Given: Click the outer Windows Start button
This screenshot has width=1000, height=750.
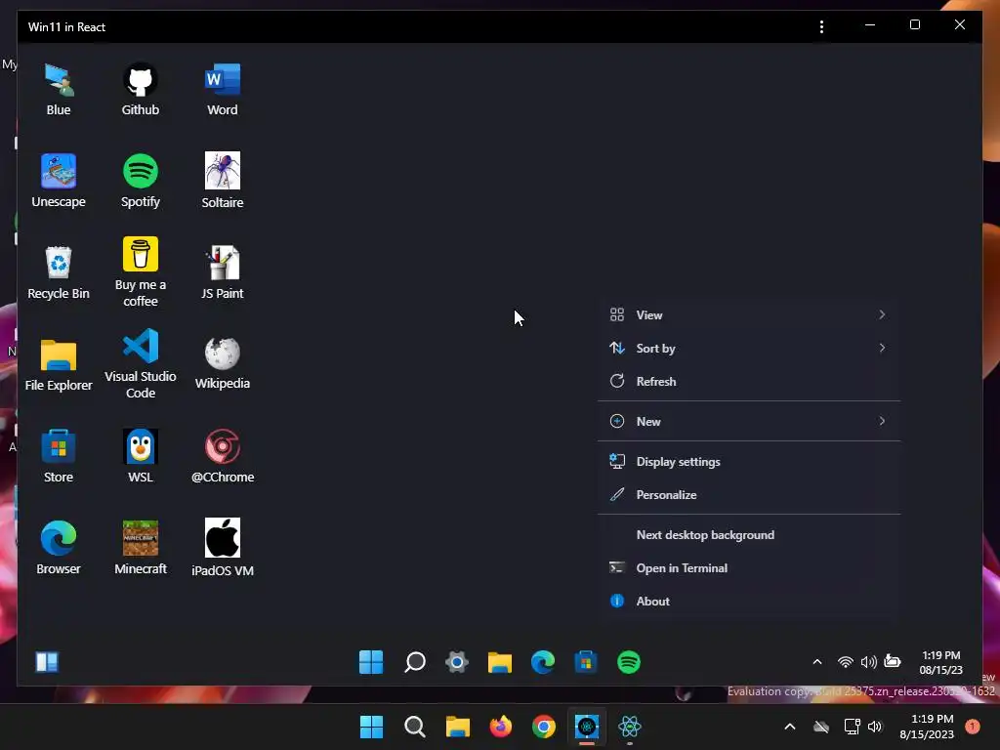Looking at the screenshot, I should coord(372,727).
